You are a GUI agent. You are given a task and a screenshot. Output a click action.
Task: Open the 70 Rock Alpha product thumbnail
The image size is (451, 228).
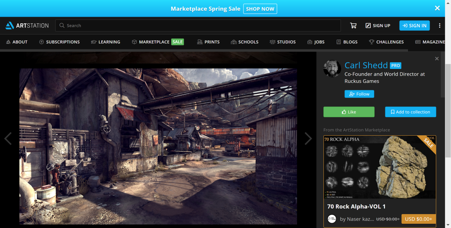380,167
